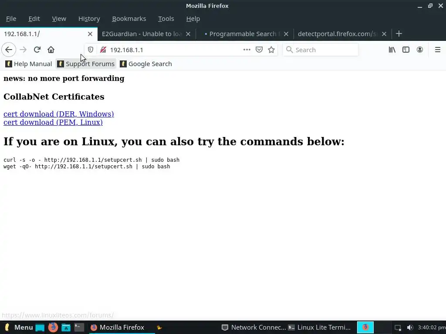Close the Programmable Search tab

click(286, 34)
